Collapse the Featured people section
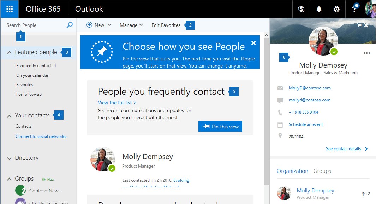 (x=9, y=52)
